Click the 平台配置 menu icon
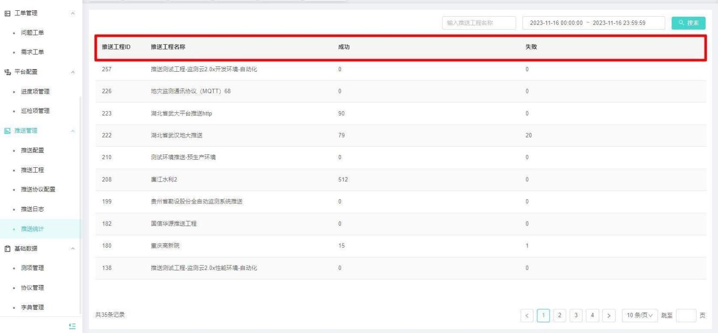 [7, 72]
